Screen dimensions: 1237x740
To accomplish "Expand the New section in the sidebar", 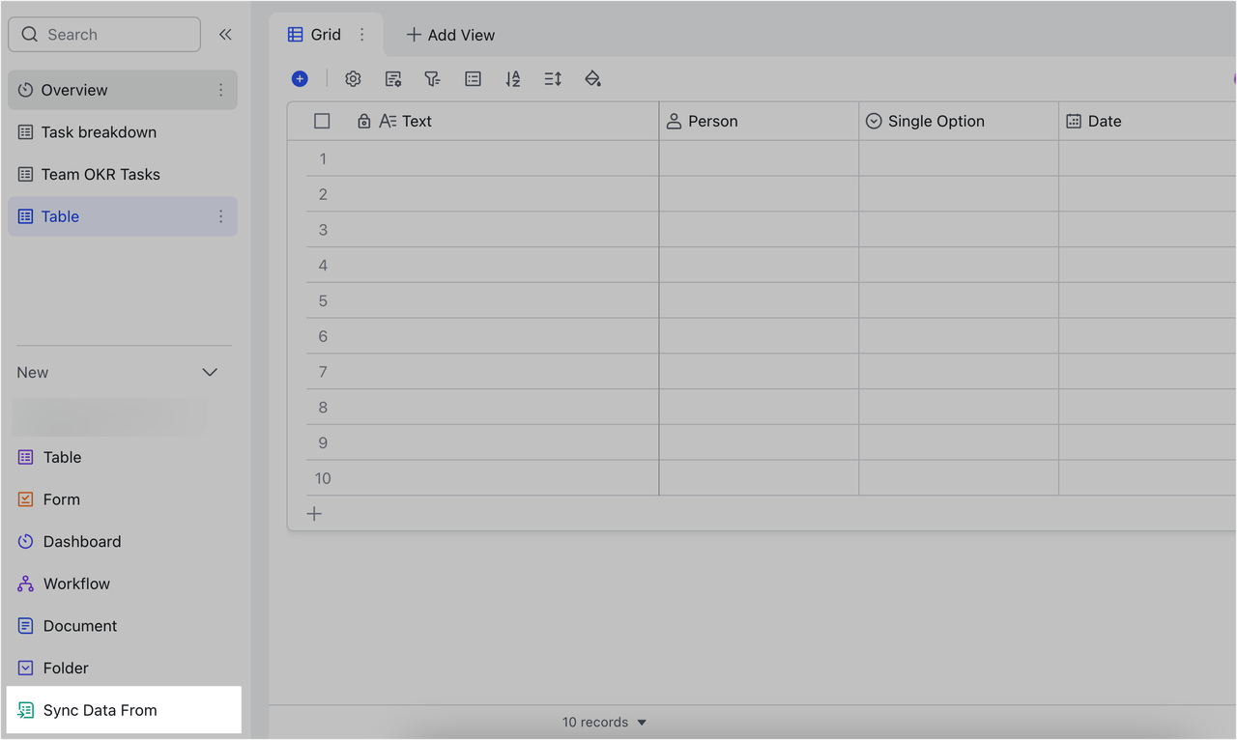I will point(210,372).
